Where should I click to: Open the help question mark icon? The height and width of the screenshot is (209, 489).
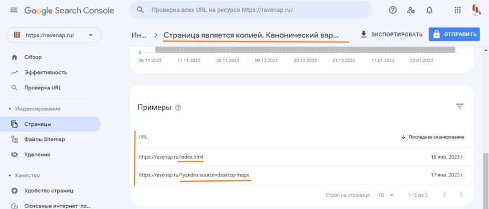point(393,10)
